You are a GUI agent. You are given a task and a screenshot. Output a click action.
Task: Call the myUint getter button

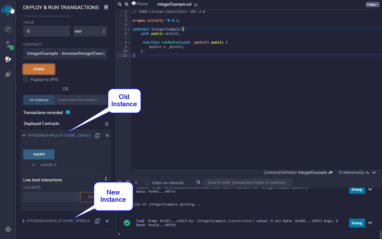coord(39,154)
